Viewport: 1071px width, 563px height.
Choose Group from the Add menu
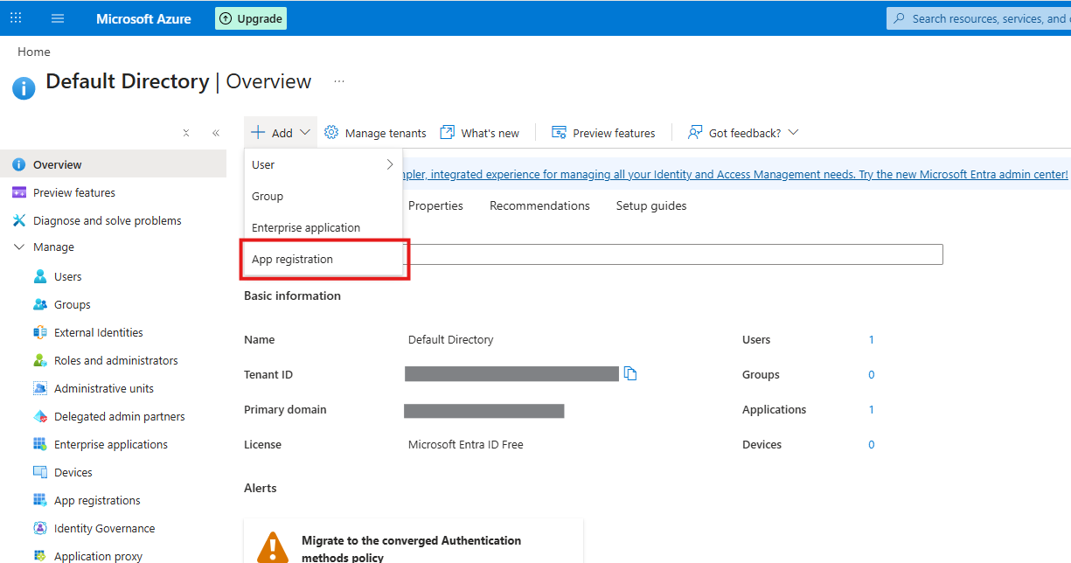tap(323, 196)
